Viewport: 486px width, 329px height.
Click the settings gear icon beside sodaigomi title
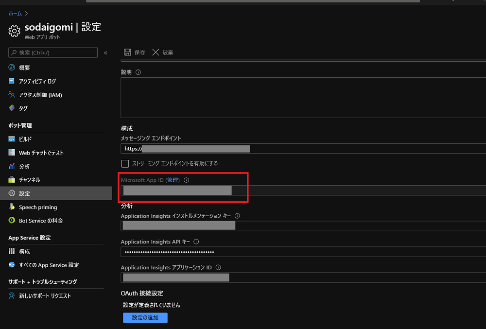pyautogui.click(x=14, y=31)
